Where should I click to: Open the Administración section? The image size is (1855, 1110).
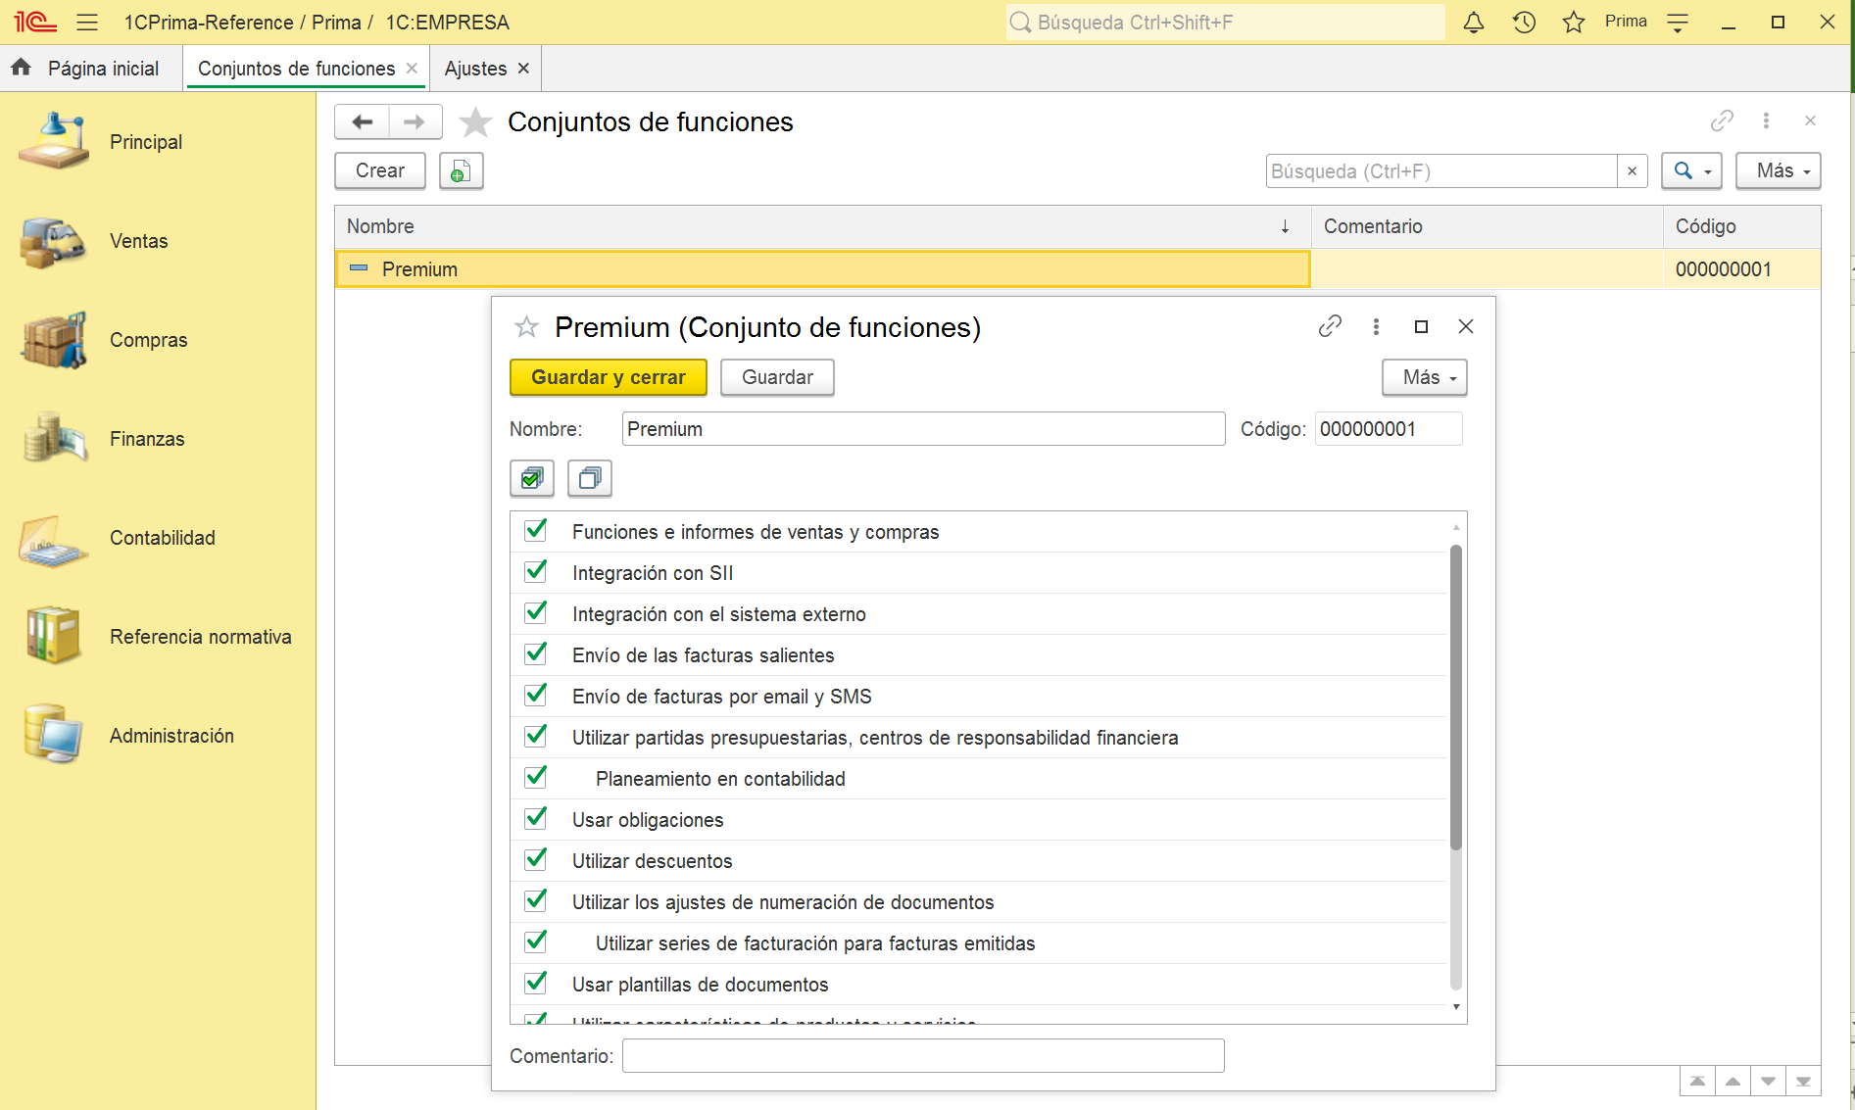[171, 736]
